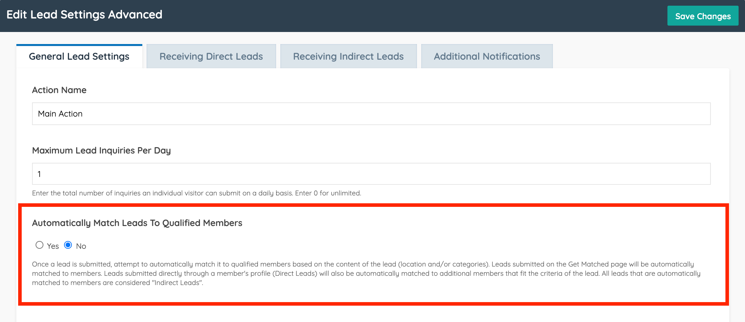Click the Action Name input field
Viewport: 745px width, 322px height.
pyautogui.click(x=371, y=114)
